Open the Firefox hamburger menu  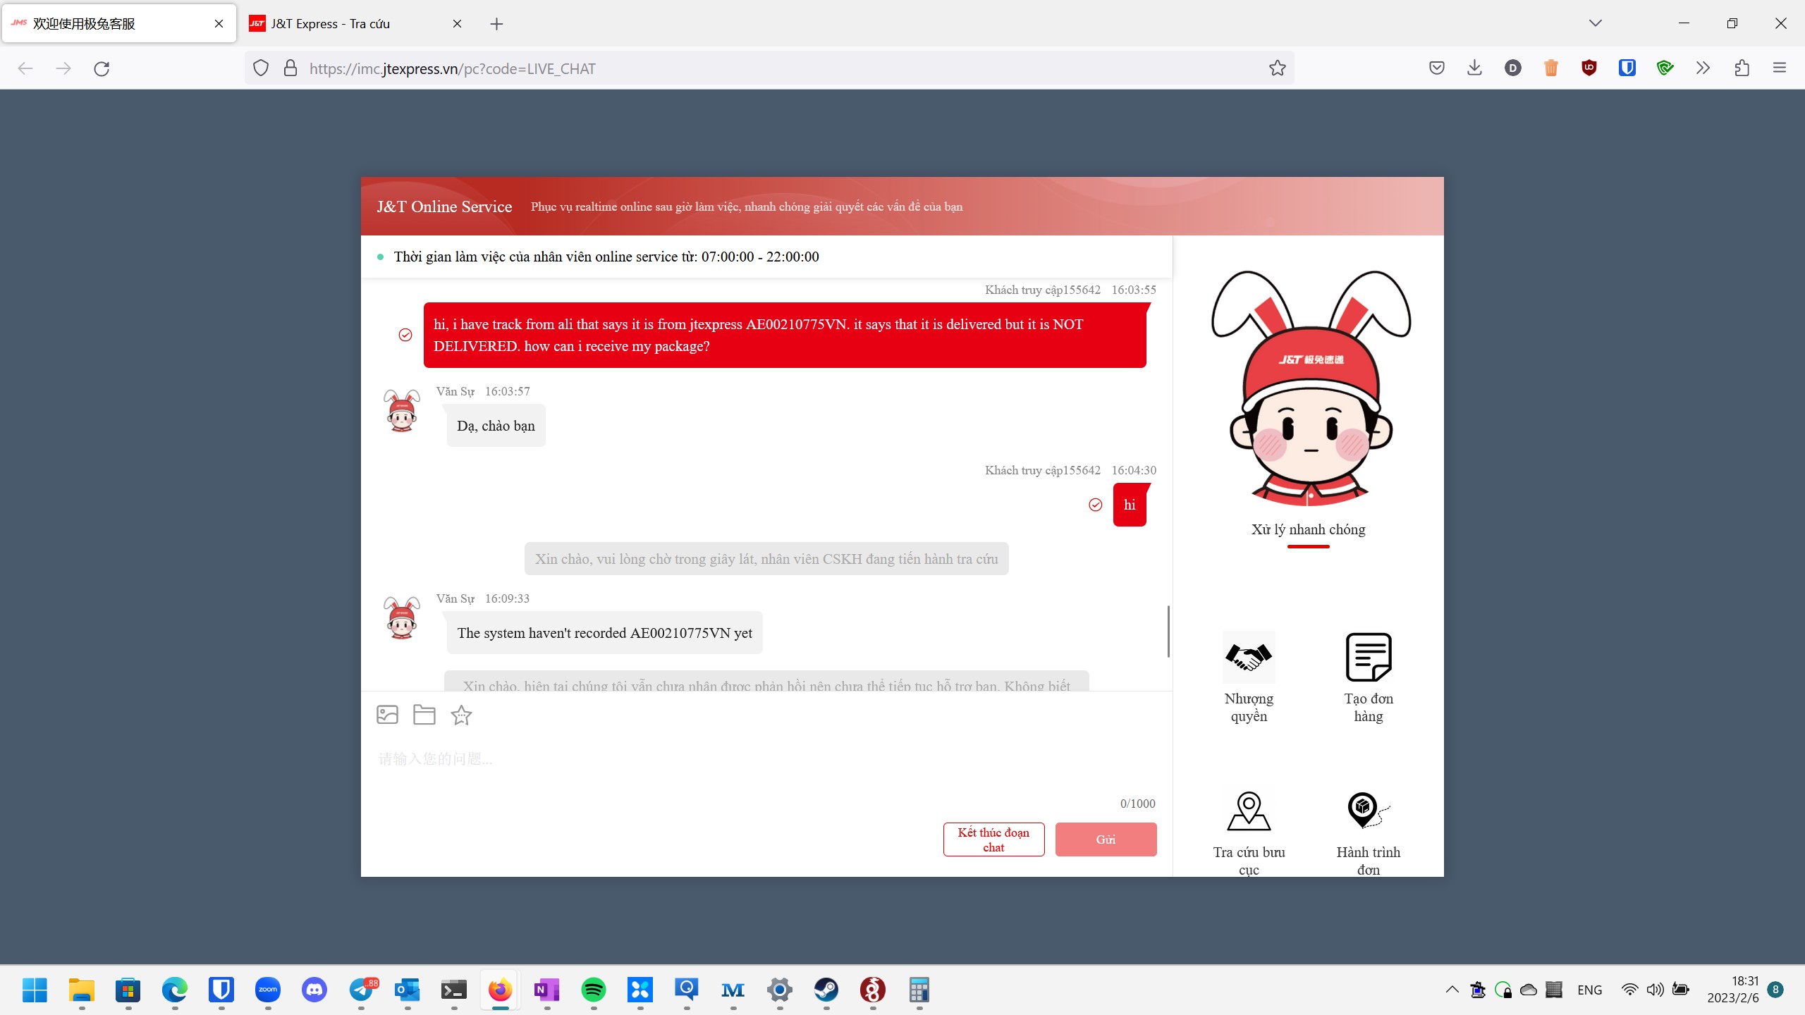pyautogui.click(x=1780, y=68)
